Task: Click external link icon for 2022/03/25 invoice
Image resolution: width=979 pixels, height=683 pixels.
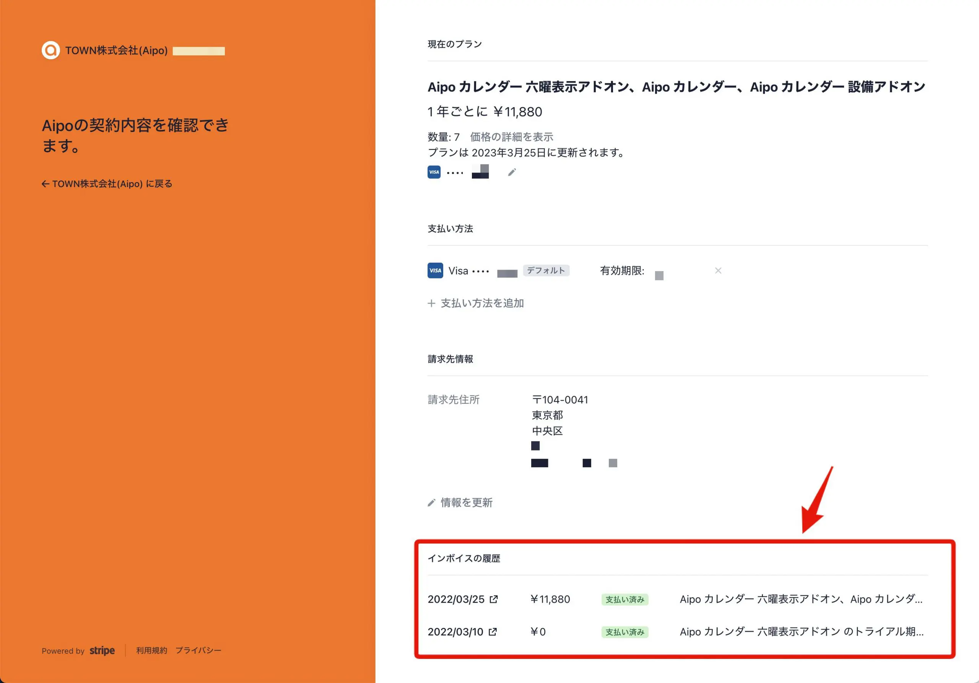Action: click(494, 599)
